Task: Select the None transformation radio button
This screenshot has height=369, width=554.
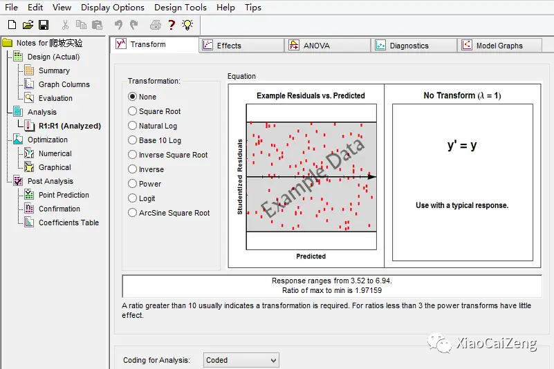Action: click(x=133, y=97)
